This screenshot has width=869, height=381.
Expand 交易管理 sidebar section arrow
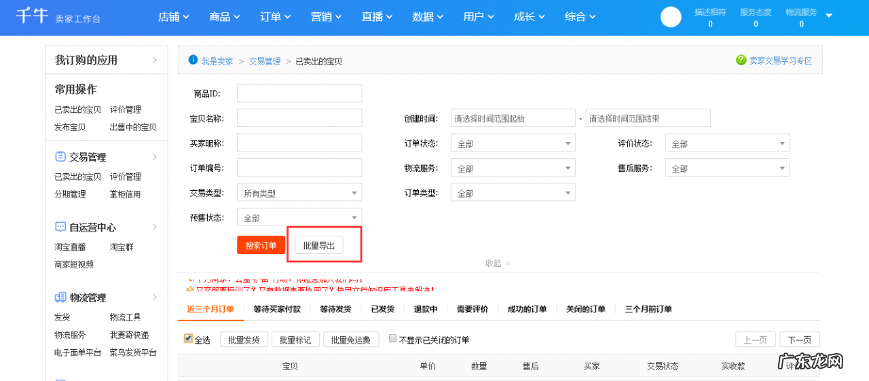tap(155, 156)
